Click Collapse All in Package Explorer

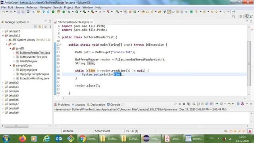click(35, 27)
